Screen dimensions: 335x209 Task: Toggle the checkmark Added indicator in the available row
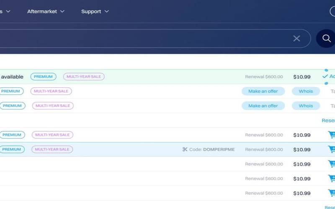[325, 76]
